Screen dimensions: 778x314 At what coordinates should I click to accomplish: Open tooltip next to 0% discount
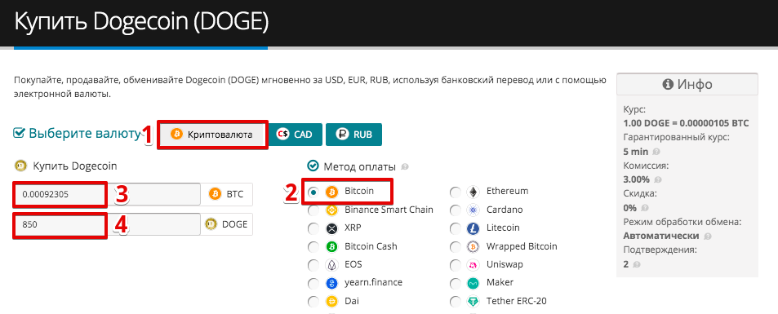(644, 208)
